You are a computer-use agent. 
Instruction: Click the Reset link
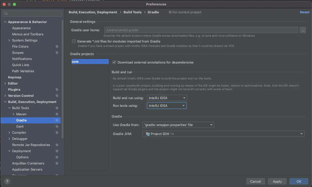[305, 12]
